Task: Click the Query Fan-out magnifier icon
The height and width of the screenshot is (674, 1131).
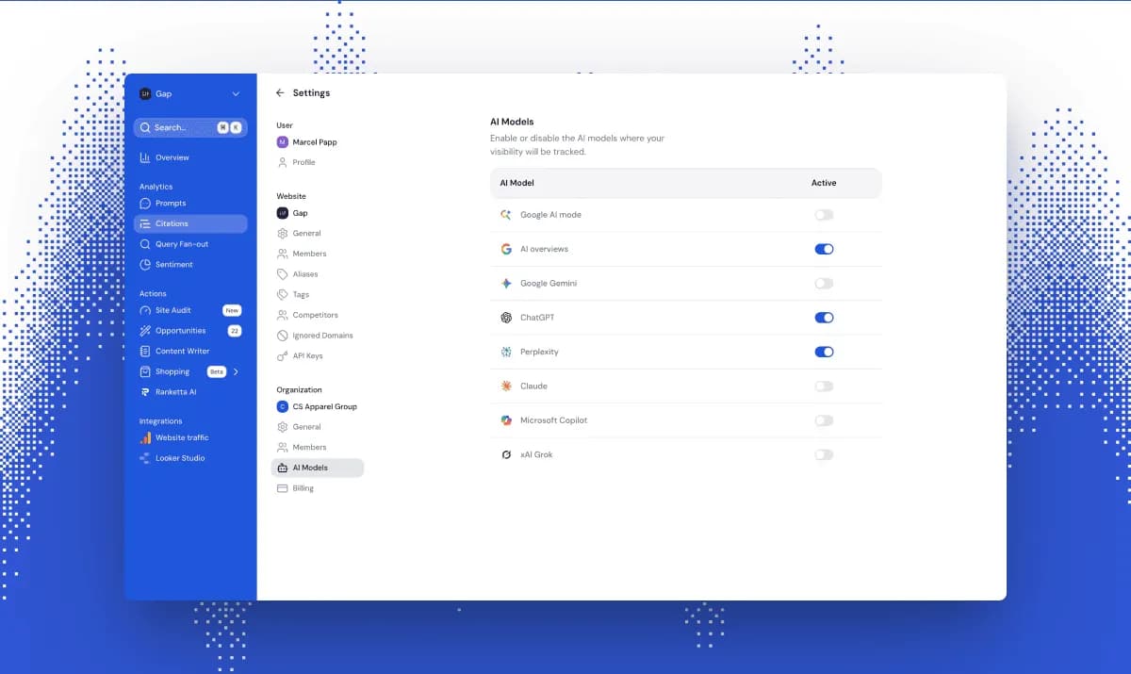Action: tap(145, 244)
